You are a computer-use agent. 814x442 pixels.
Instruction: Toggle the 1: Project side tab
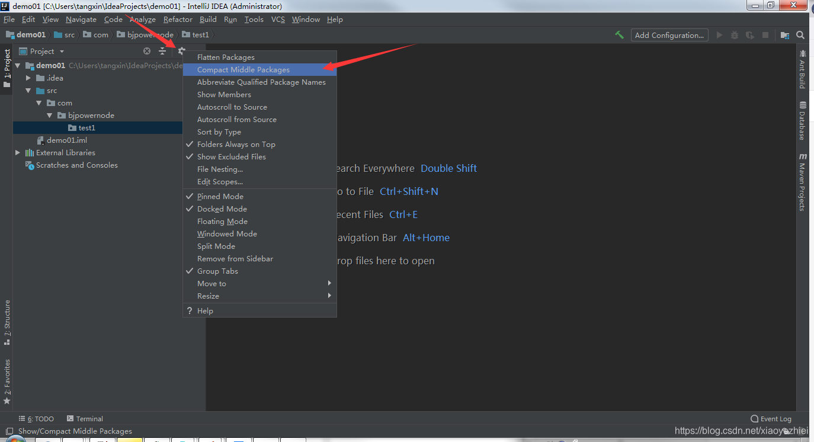tap(7, 68)
